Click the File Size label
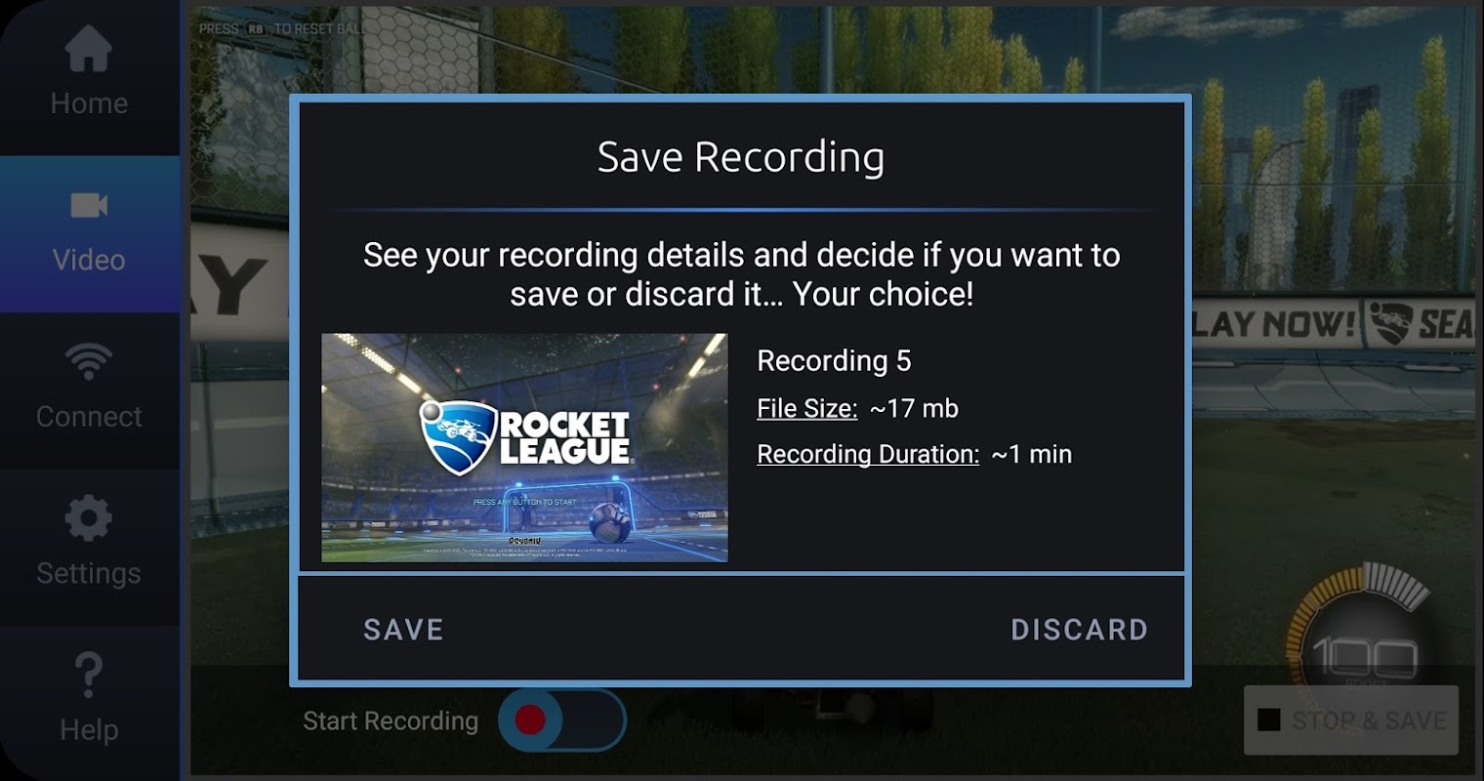Screen dimensions: 1484x781 pos(807,408)
